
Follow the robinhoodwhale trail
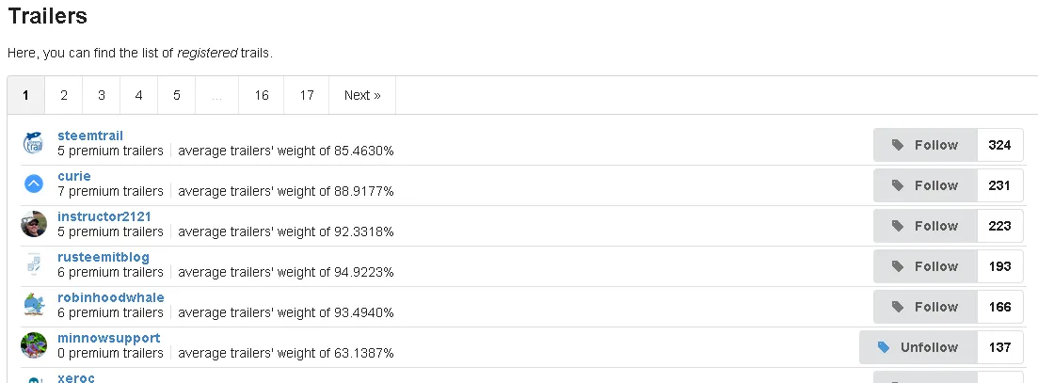pos(925,306)
